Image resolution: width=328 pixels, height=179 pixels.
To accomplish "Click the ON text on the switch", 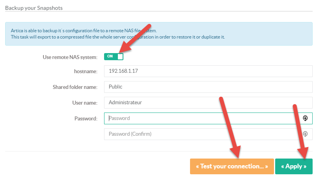I will [x=110, y=57].
